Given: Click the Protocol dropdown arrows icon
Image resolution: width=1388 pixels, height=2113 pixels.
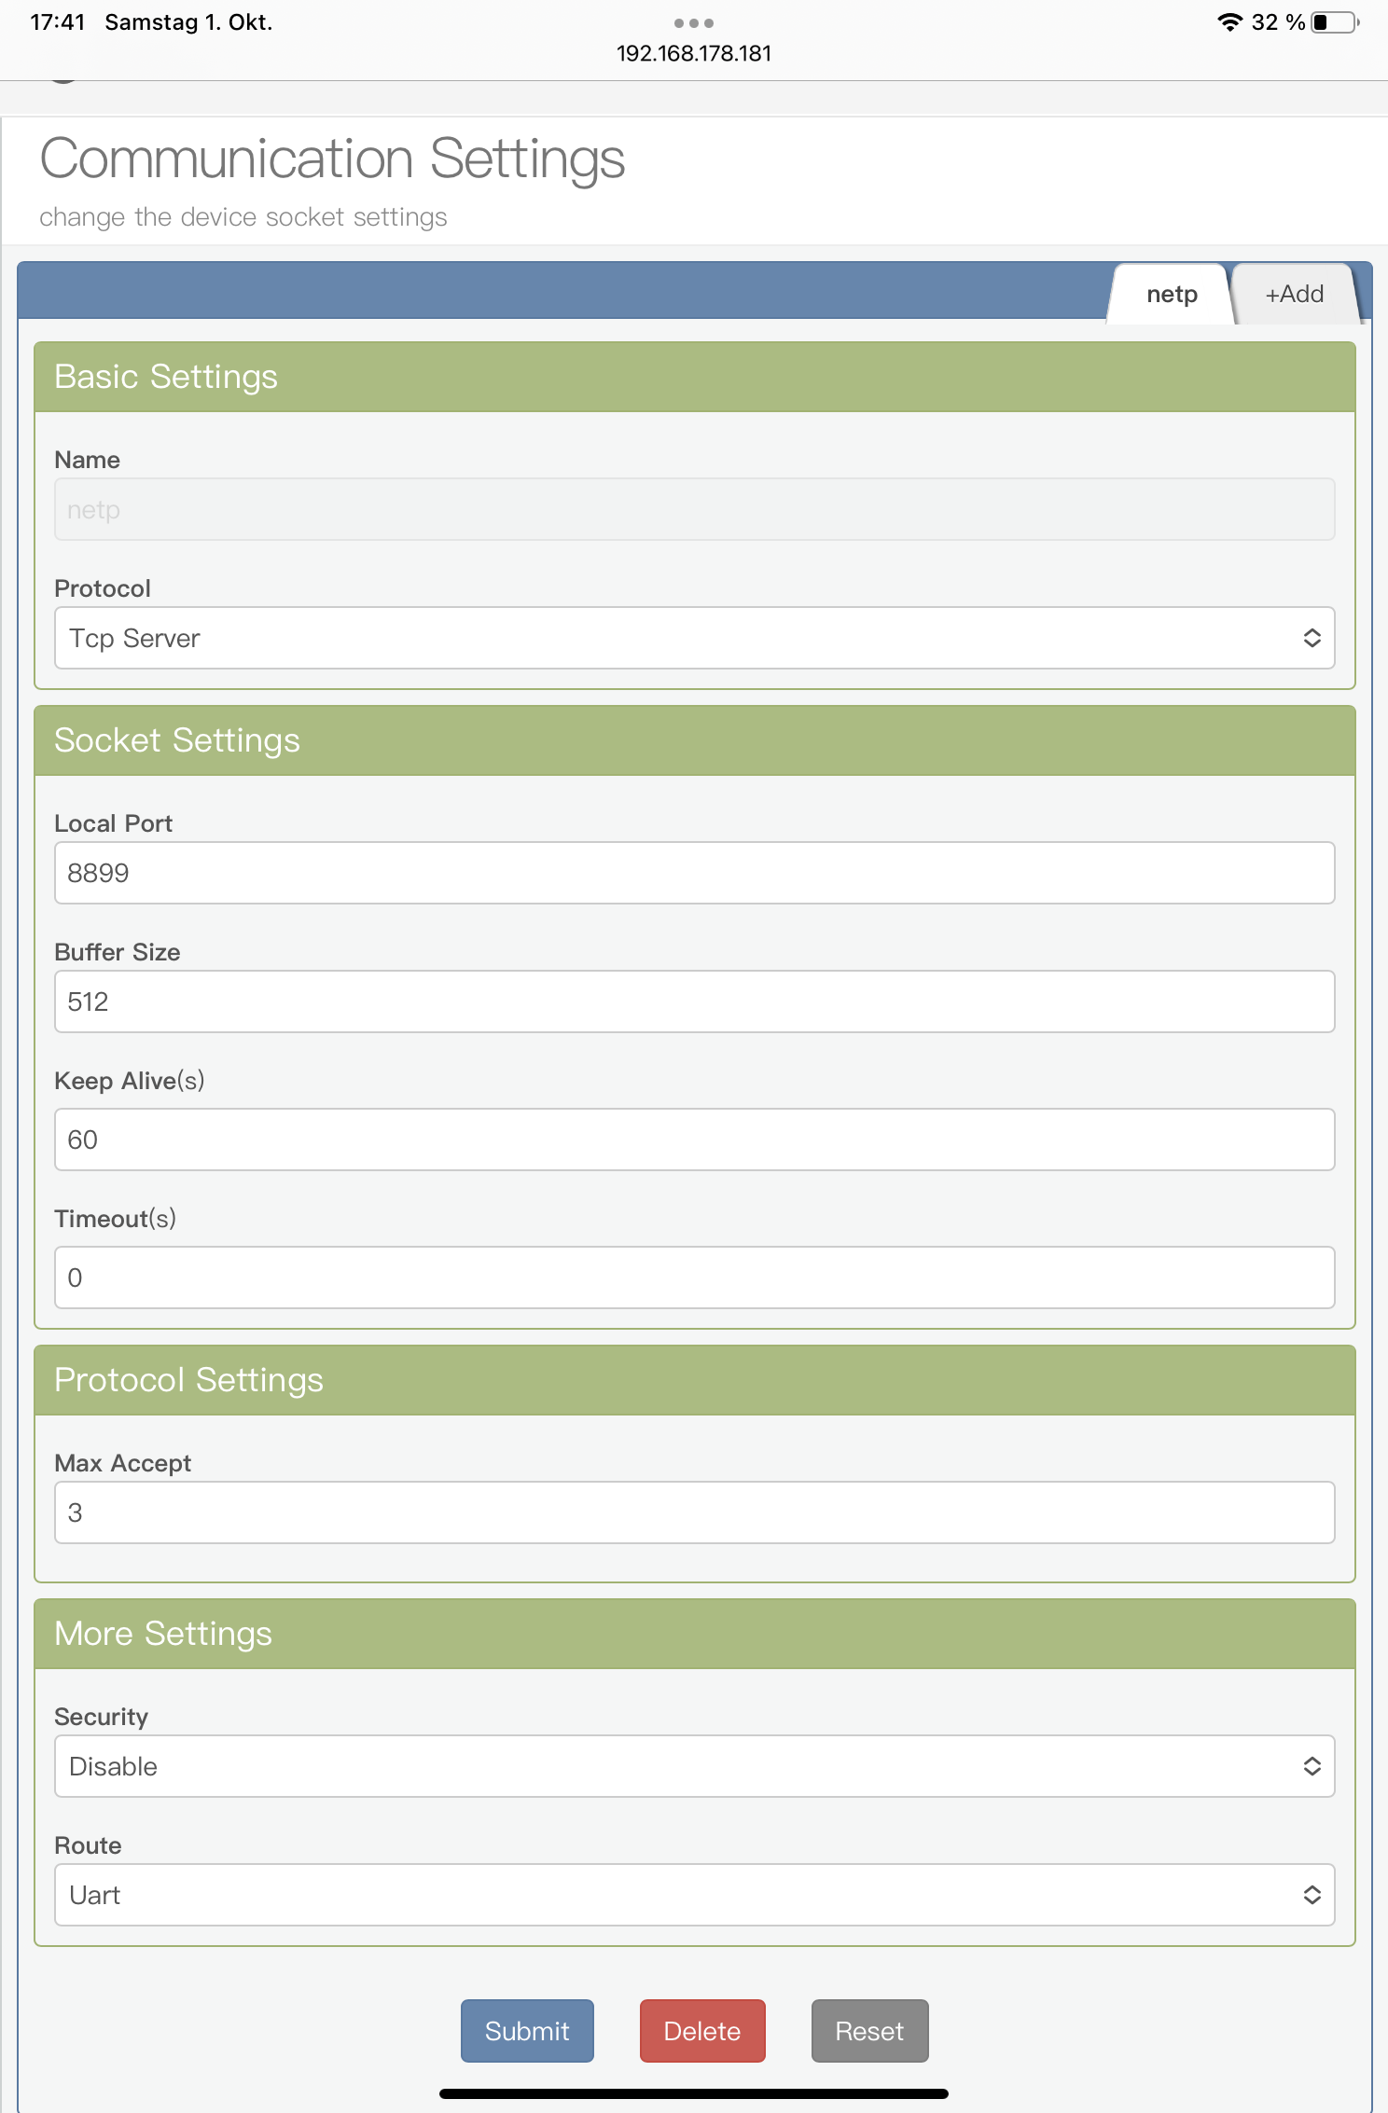Looking at the screenshot, I should pos(1312,638).
